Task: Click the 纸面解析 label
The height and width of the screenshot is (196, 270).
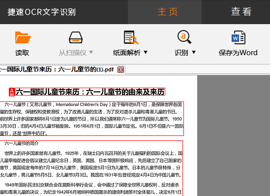Action: pyautogui.click(x=127, y=53)
